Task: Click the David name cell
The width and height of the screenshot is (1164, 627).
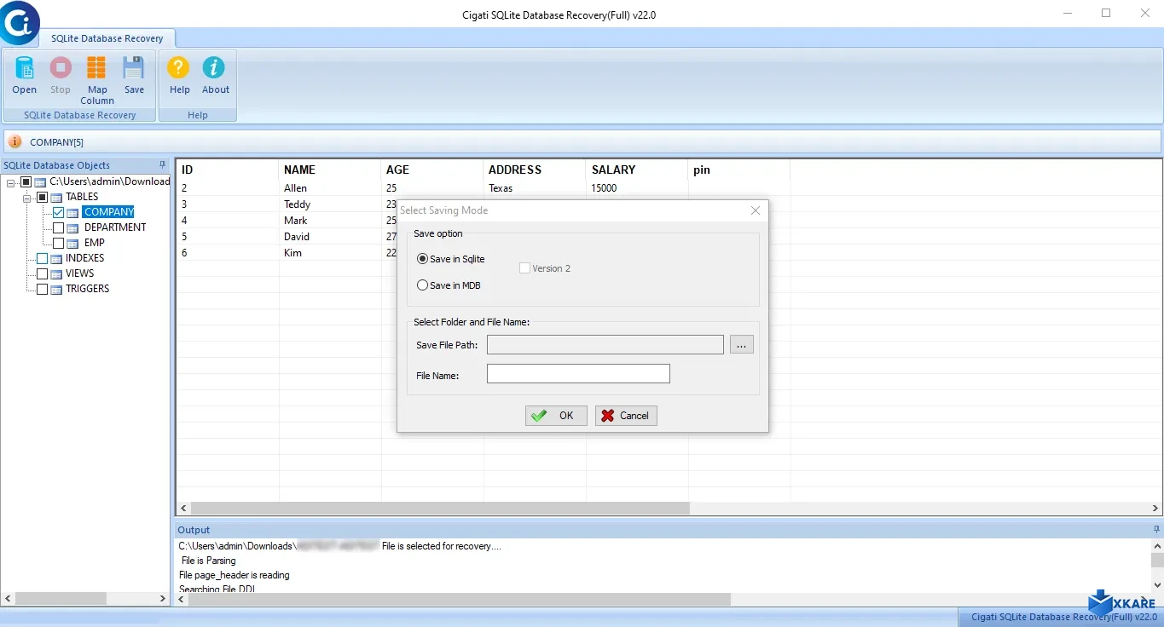Action: tap(330, 237)
